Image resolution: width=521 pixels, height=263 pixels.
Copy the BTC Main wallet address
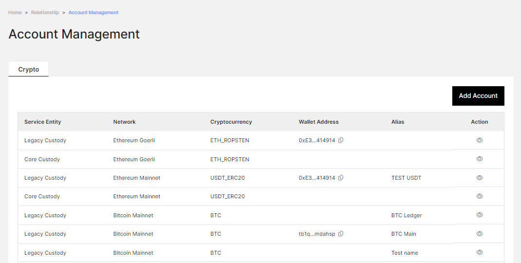tap(341, 234)
